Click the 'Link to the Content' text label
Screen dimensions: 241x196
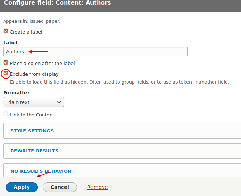coord(32,115)
